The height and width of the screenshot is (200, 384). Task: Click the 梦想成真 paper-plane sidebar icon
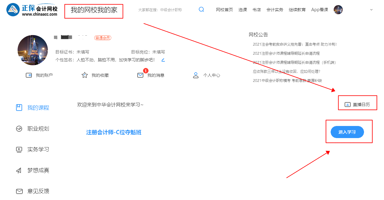(18, 170)
